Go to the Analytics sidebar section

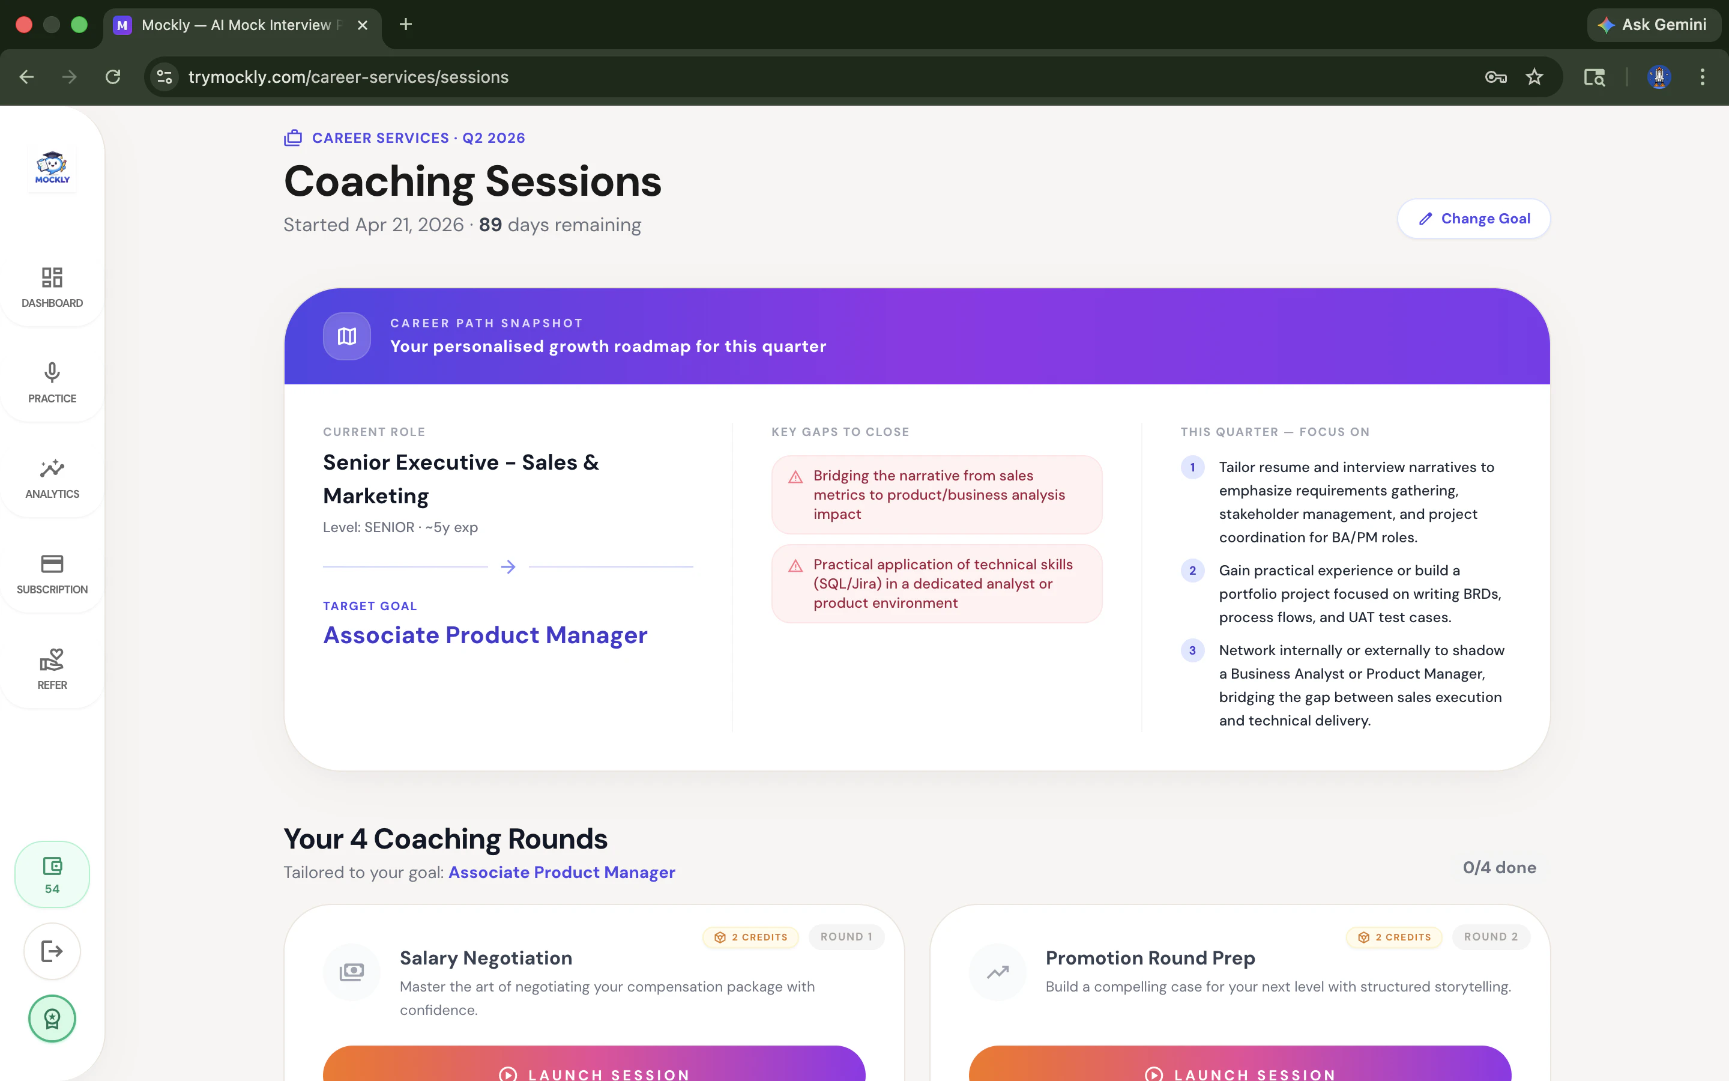(52, 478)
